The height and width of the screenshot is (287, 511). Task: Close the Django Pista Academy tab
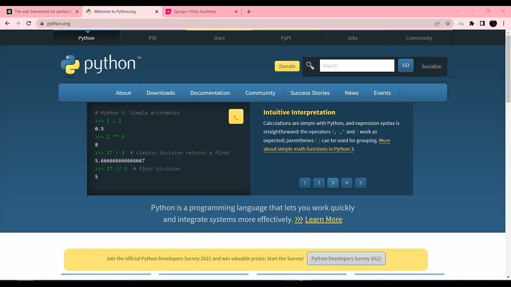(236, 12)
